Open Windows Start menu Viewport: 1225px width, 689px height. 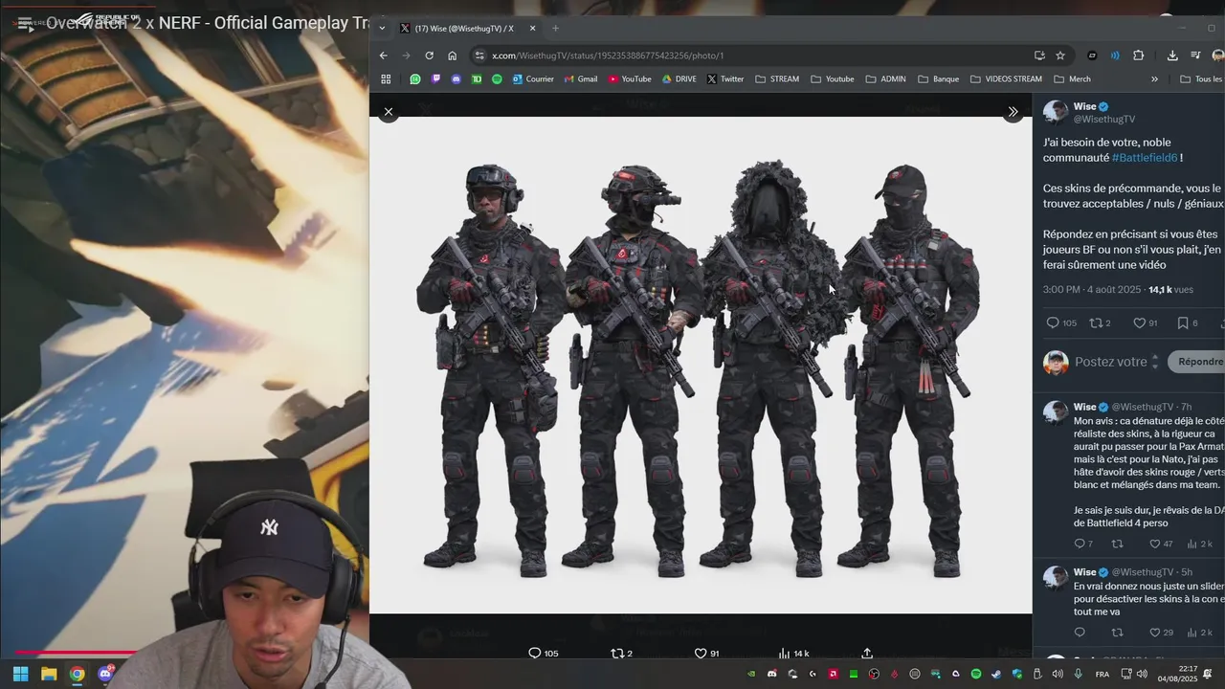(x=20, y=674)
